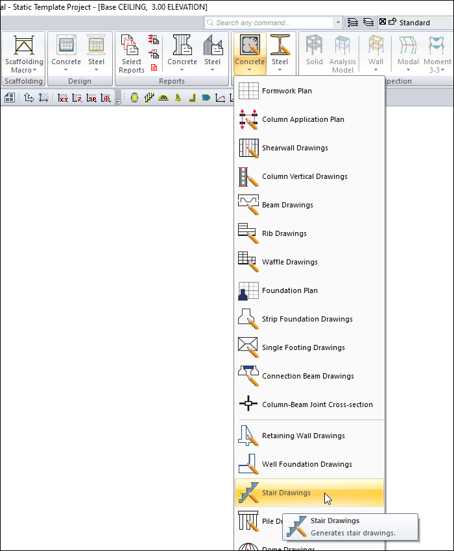Select Beam Drawings menu entry

(x=309, y=204)
